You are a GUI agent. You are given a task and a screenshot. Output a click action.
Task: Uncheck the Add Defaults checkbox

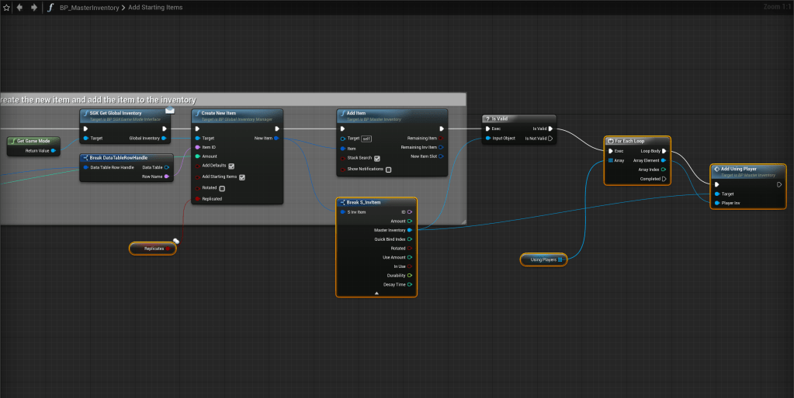coord(231,166)
